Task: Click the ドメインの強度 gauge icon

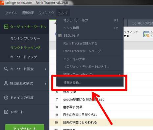Action: click(6, 98)
